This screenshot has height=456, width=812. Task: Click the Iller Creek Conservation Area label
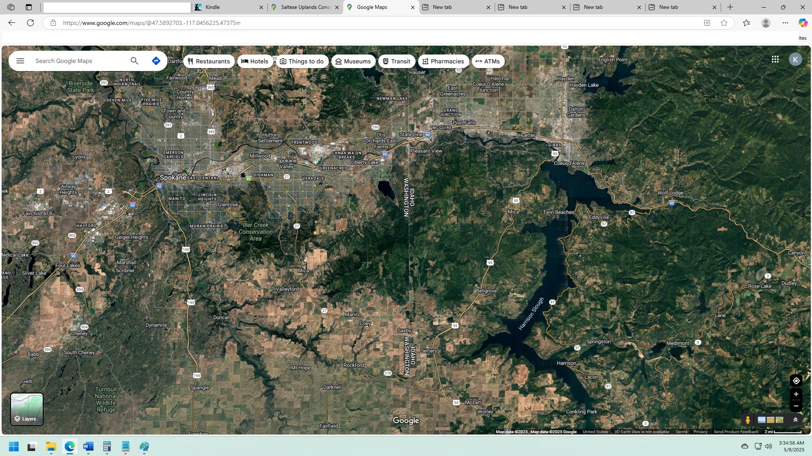pyautogui.click(x=256, y=232)
